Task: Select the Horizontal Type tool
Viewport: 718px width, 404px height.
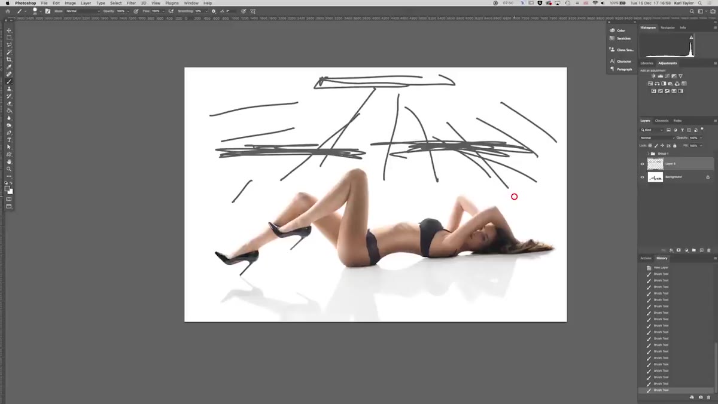Action: point(9,140)
